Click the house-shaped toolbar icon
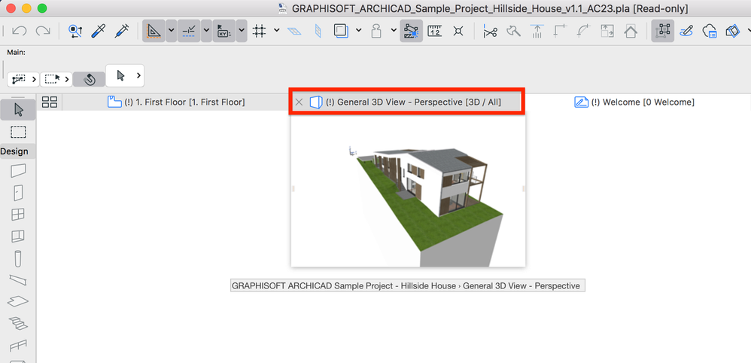This screenshot has width=751, height=363. click(631, 31)
